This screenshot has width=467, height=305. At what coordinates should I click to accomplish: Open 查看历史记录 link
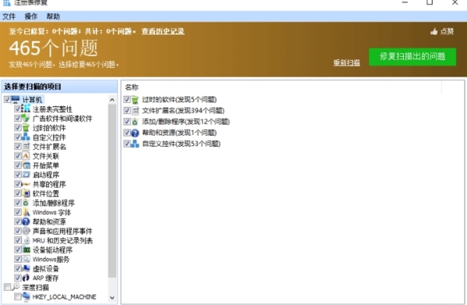coord(163,31)
